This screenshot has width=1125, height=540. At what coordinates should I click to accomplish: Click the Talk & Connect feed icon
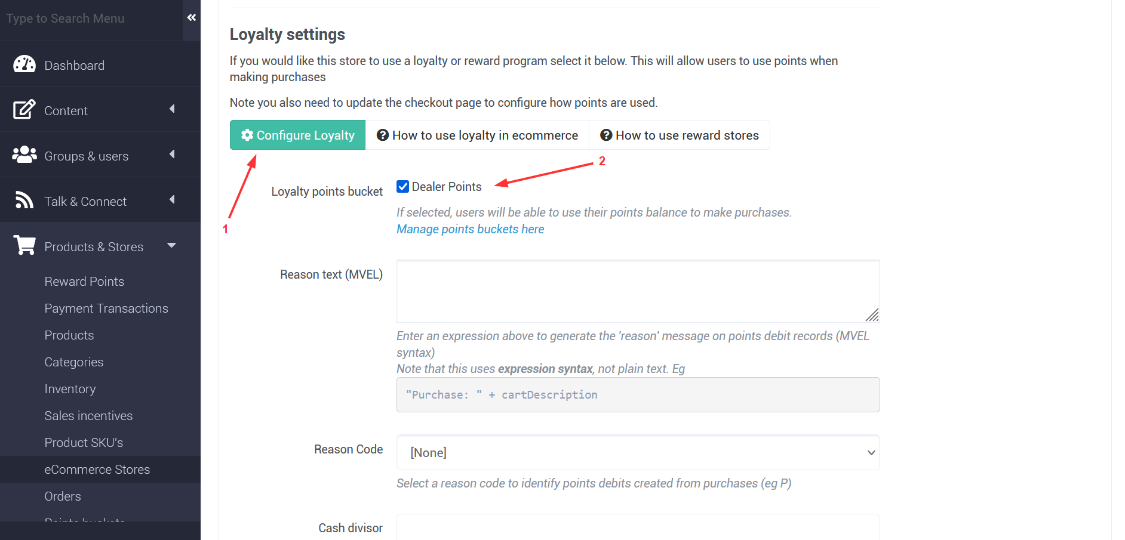click(24, 200)
